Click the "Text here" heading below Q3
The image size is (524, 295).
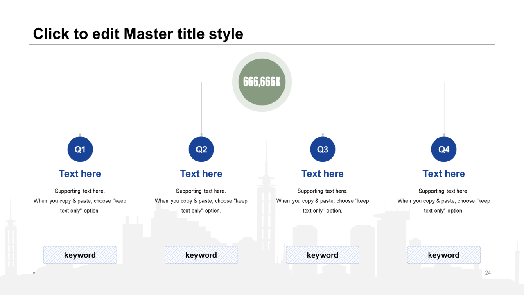323,174
